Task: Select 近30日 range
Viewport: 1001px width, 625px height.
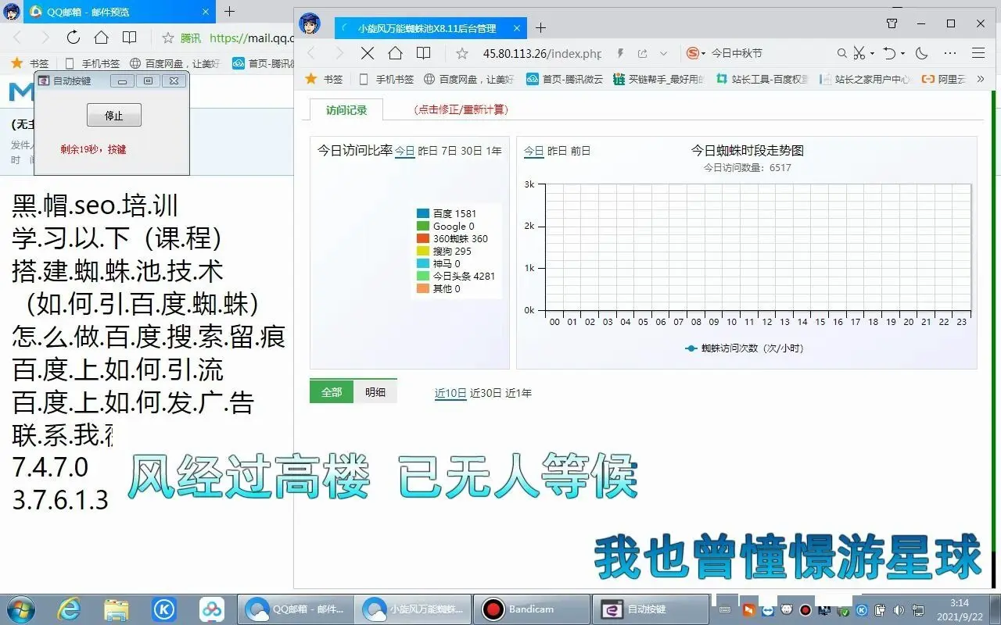Action: 486,393
